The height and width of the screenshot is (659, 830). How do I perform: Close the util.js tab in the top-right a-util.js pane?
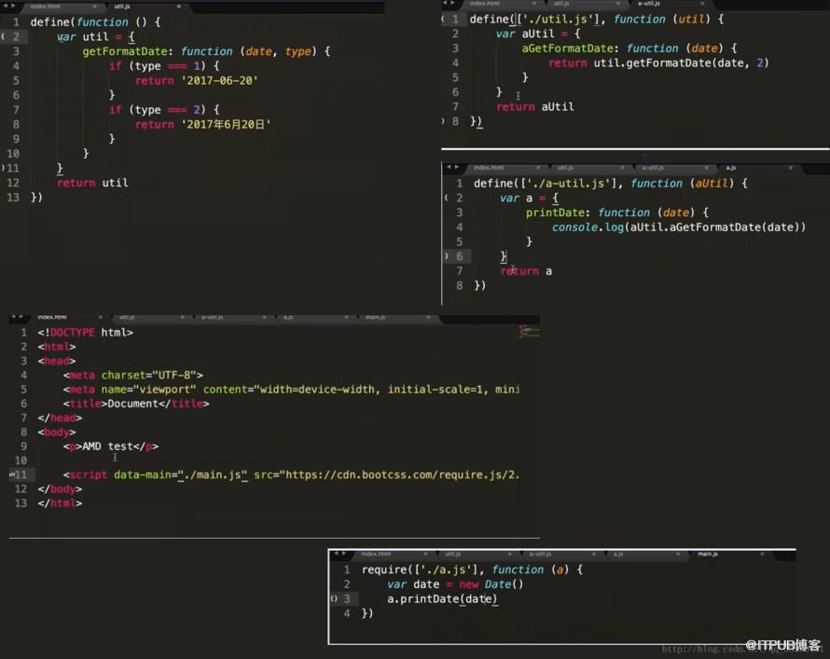(618, 4)
